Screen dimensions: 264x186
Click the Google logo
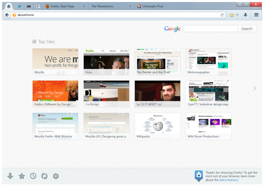172,29
